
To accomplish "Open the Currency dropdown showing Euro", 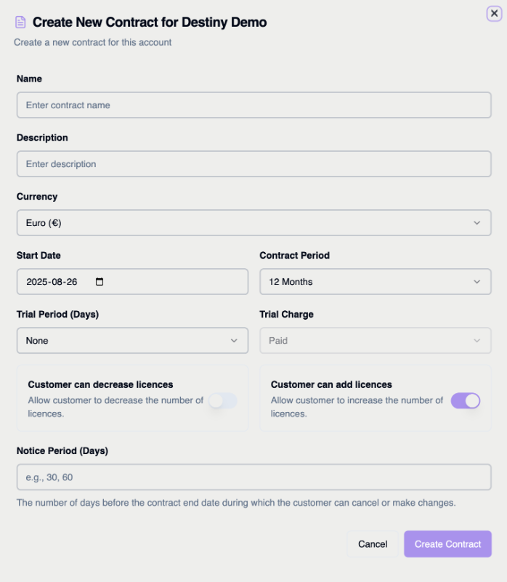I will [x=254, y=223].
